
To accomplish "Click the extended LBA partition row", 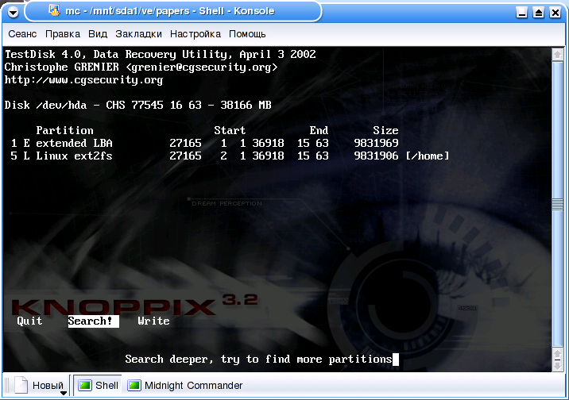I will coord(205,143).
